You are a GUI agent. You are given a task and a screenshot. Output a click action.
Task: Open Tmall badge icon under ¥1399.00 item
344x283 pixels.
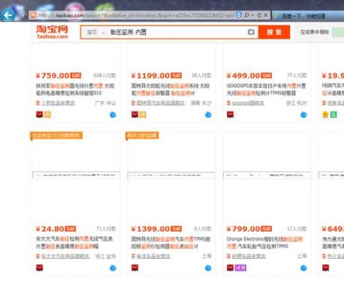point(134,268)
